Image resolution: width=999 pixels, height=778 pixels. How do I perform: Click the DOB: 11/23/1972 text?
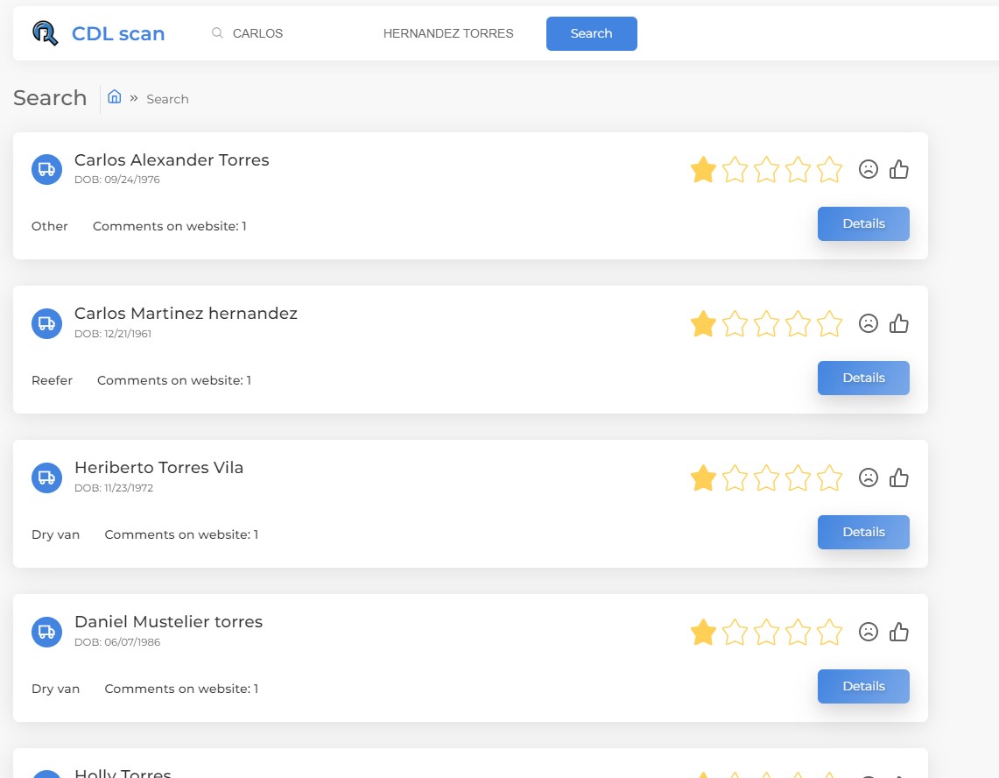pyautogui.click(x=114, y=488)
